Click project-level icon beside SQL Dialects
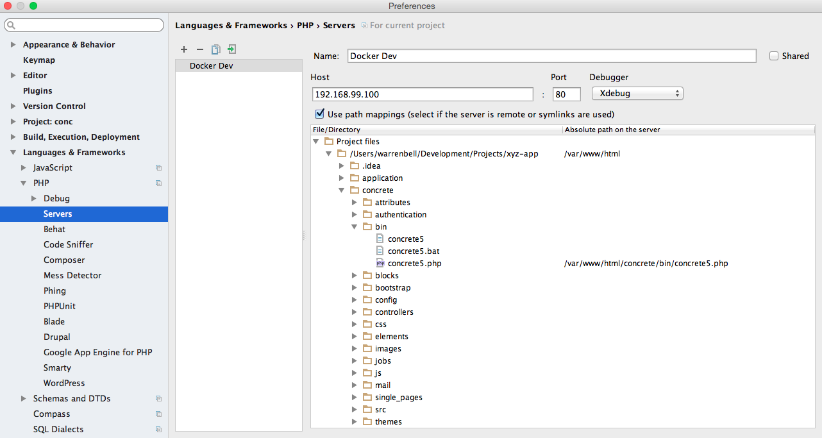 point(158,430)
